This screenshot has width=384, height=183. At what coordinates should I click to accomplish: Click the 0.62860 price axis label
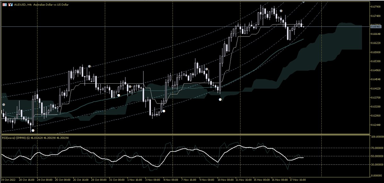[x=376, y=116]
